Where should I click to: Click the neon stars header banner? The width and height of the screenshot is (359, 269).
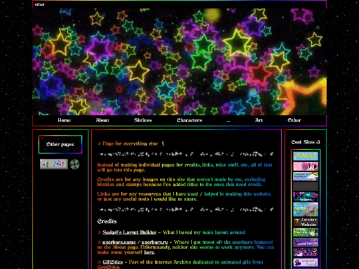pos(179,62)
